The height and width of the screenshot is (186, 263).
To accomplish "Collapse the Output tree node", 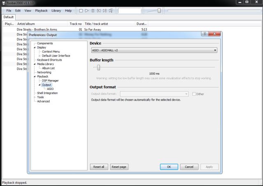I will coord(39,85).
